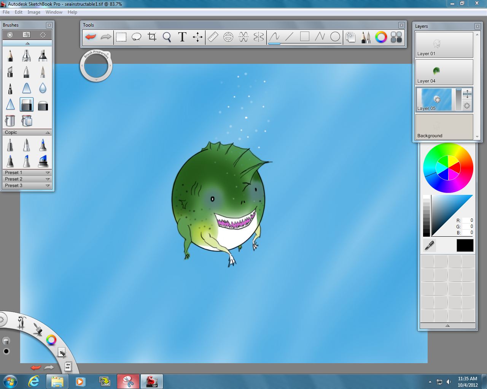This screenshot has height=389, width=487.
Task: Select the Rectangle draw style
Action: pos(305,37)
